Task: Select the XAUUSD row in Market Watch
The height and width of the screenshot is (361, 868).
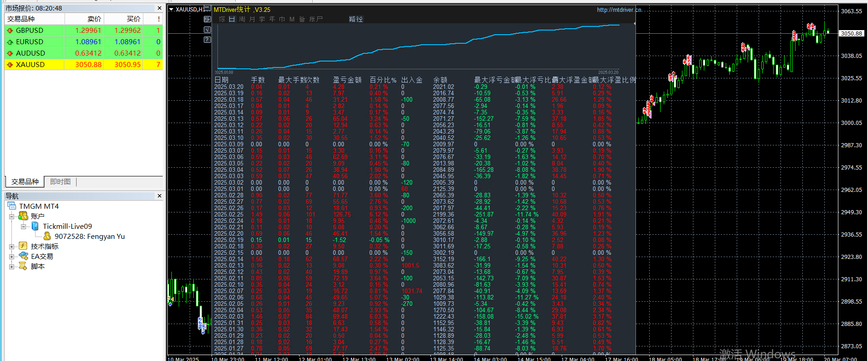Action: tap(83, 65)
